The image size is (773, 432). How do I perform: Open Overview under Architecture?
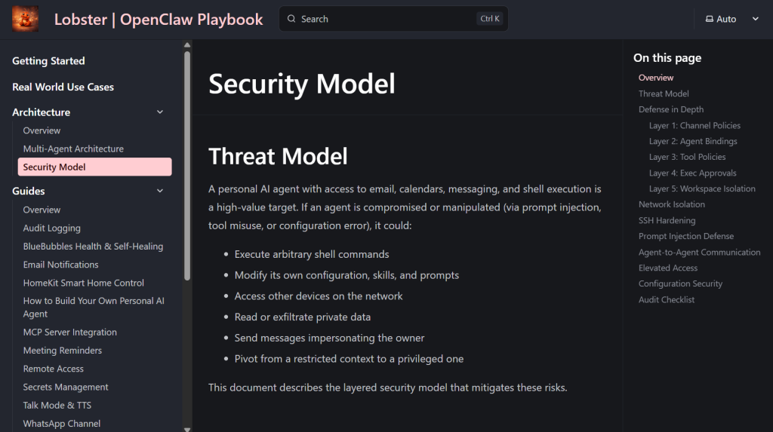(x=42, y=130)
